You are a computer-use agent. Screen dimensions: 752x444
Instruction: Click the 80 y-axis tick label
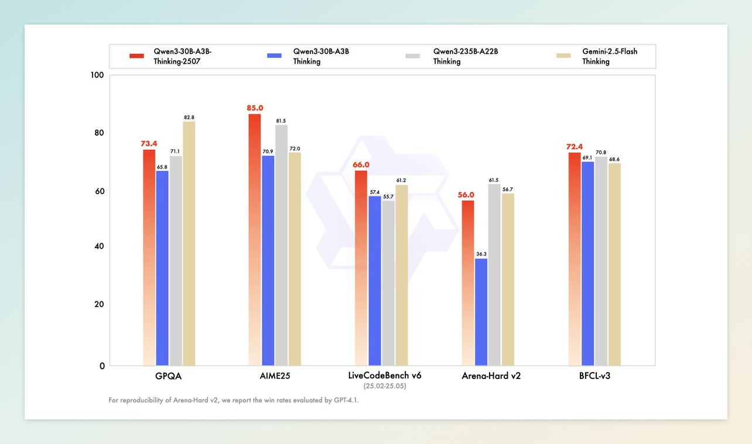click(99, 133)
